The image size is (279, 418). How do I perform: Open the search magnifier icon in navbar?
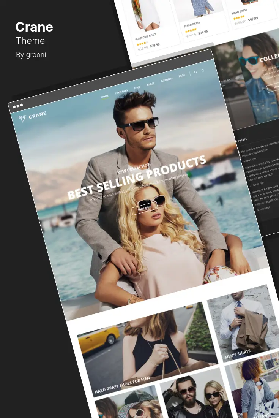(195, 72)
